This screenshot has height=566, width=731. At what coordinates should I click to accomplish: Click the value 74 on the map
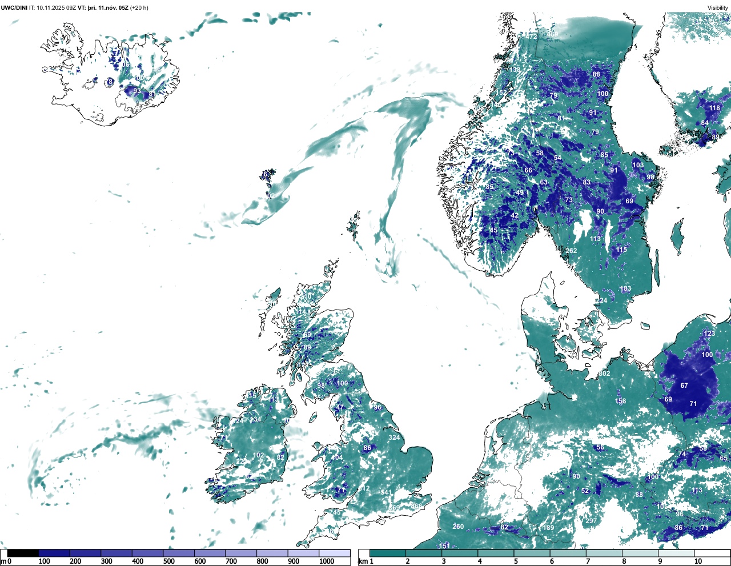[682, 454]
